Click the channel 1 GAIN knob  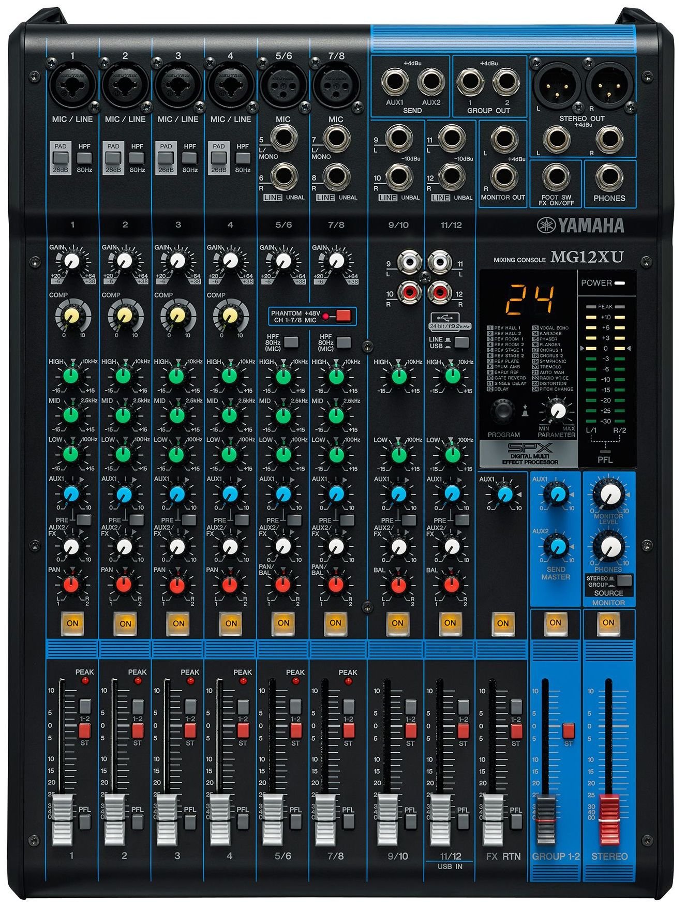[x=71, y=261]
